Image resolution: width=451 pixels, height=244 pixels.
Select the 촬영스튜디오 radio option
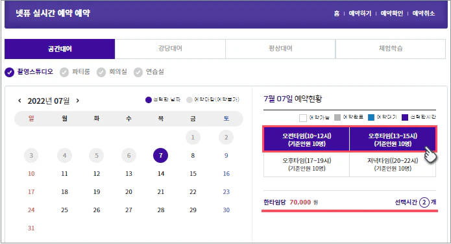pos(29,72)
